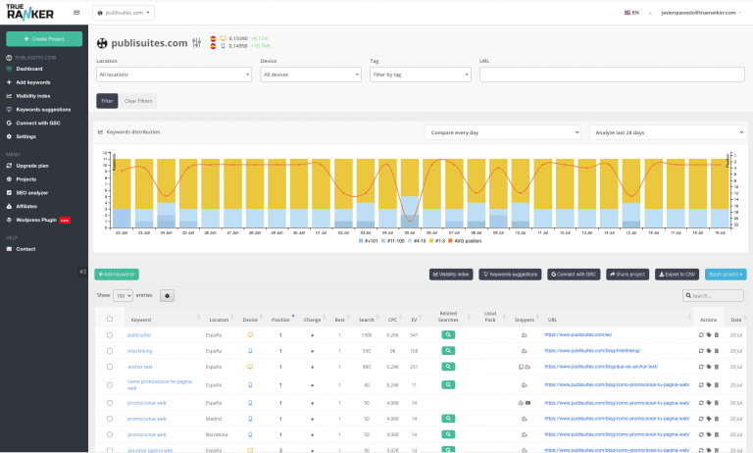Screen dimensions: 753x453
Task: Open the hamburger menu next to the logo
Action: coord(76,13)
